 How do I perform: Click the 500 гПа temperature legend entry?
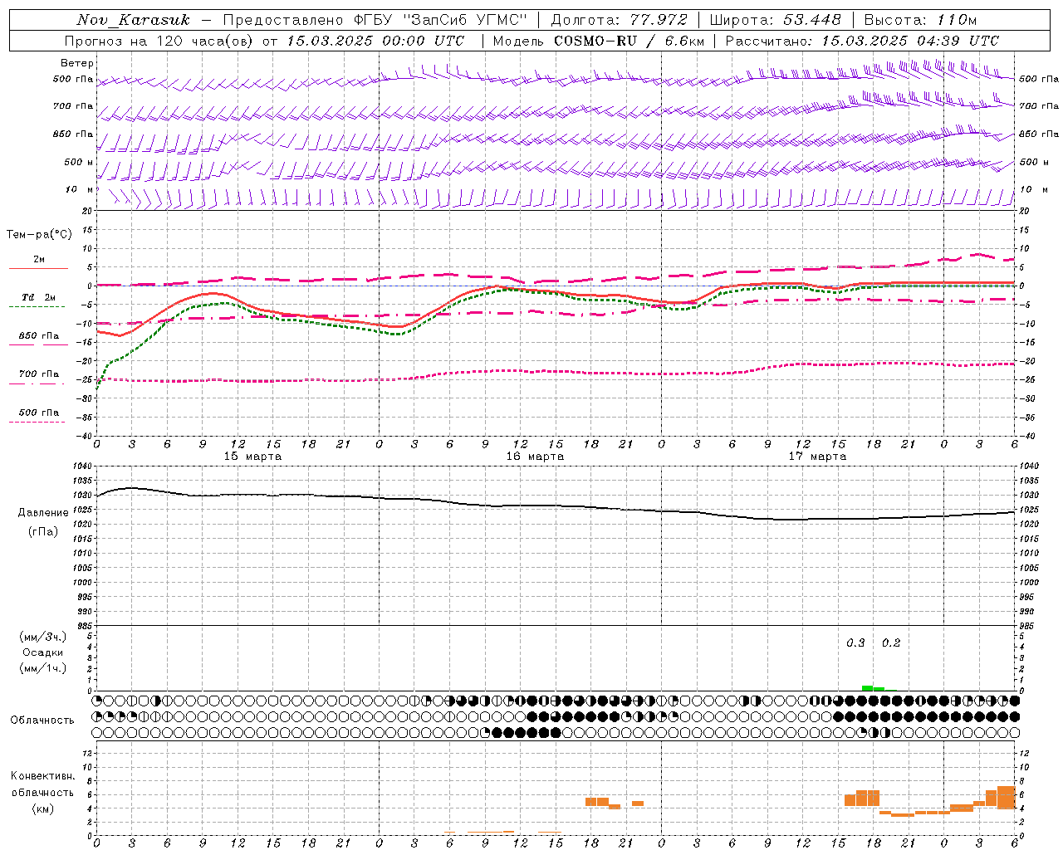39,413
